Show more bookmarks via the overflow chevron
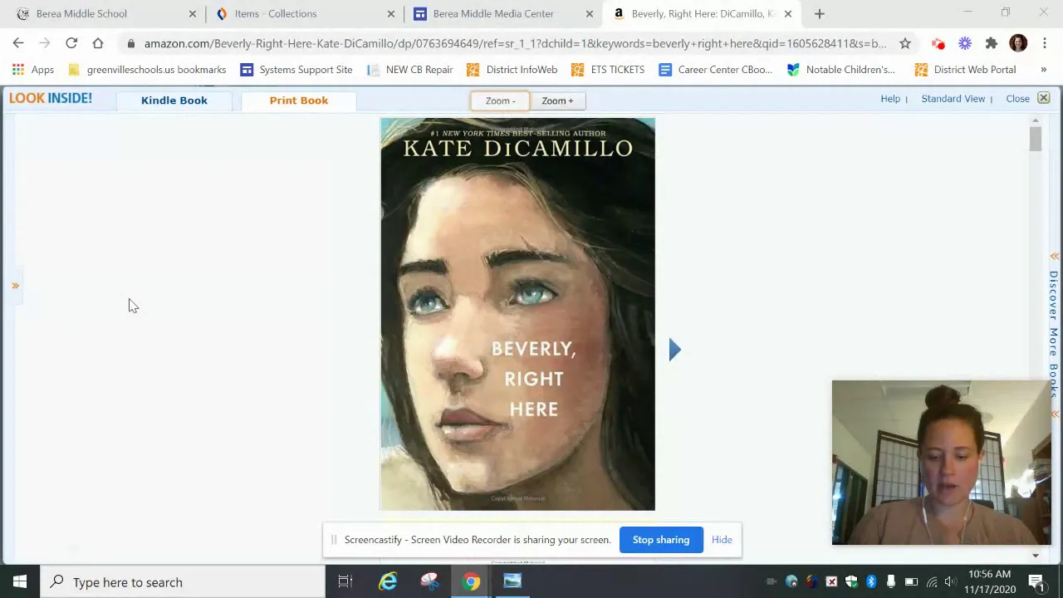The width and height of the screenshot is (1063, 598). click(x=1044, y=70)
